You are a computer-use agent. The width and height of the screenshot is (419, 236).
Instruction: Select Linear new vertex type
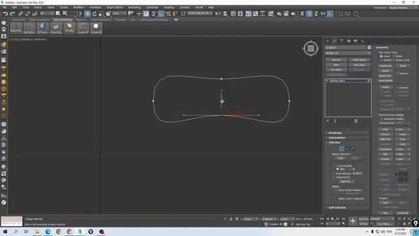tap(381, 56)
